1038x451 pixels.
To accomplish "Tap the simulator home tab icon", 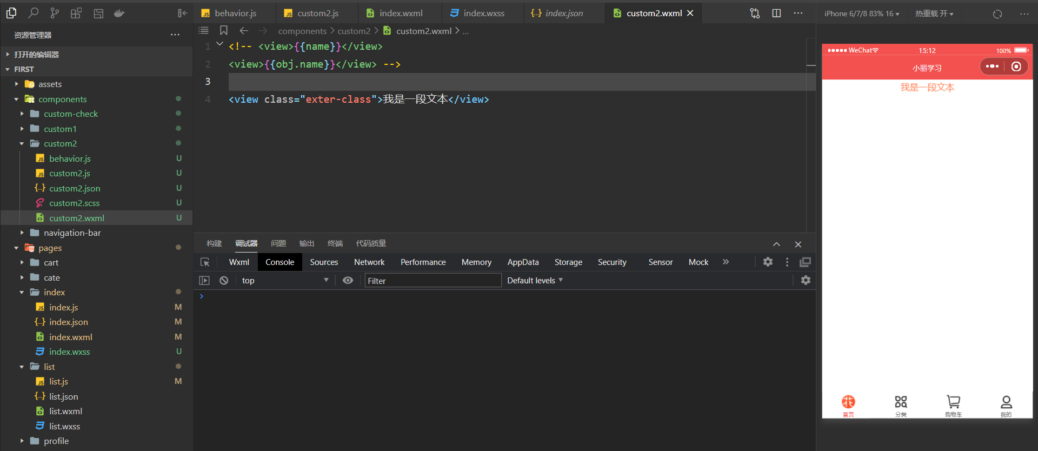I will (848, 402).
